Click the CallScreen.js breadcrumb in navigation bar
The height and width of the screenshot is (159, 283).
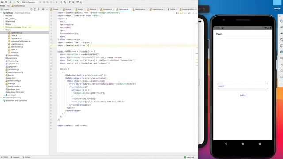coord(18,6)
